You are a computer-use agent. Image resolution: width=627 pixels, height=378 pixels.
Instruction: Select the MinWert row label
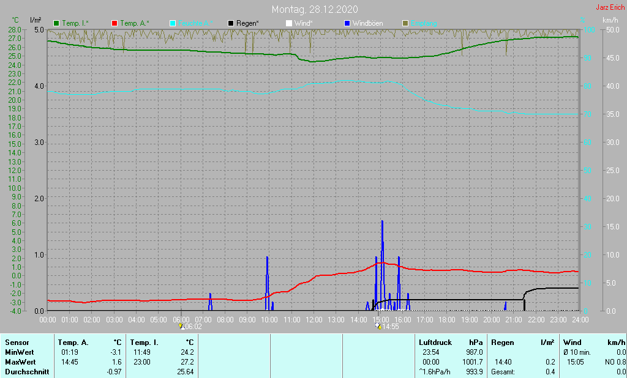pos(19,352)
